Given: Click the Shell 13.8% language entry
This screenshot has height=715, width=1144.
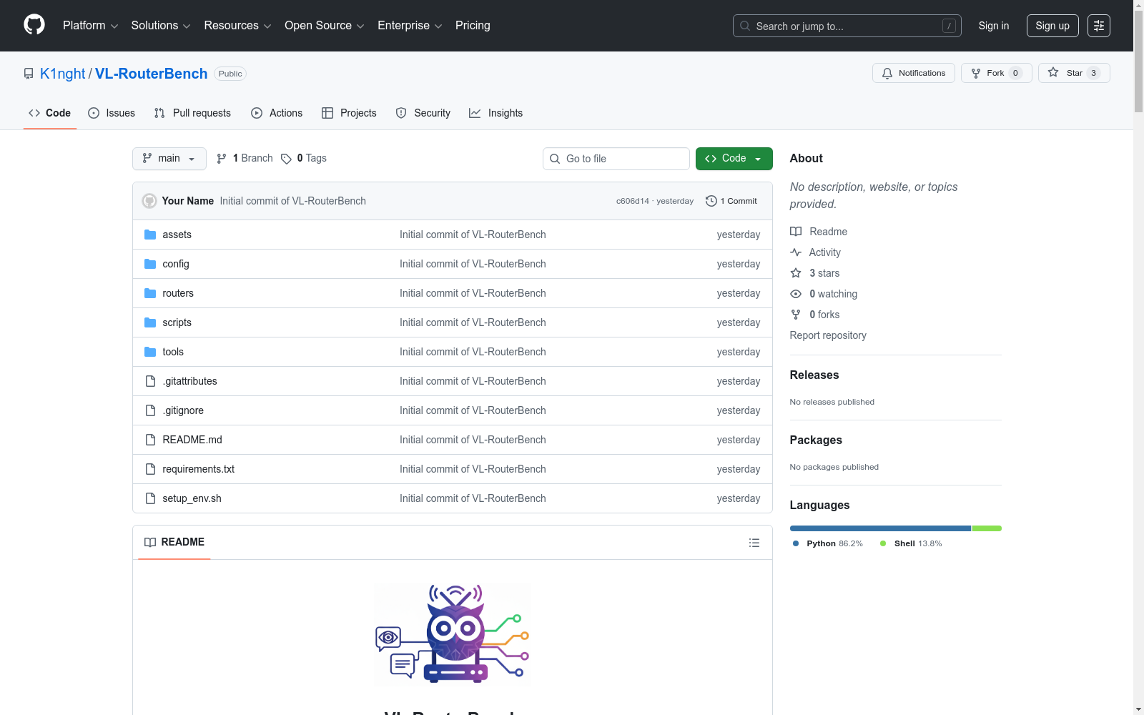Looking at the screenshot, I should click(911, 543).
